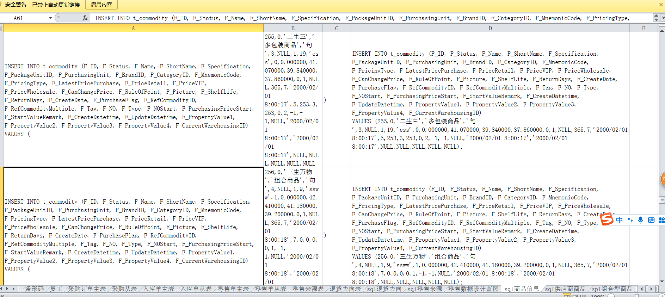Click the horizontal scrollbar left arrow
665x297 pixels.
[x=642, y=289]
